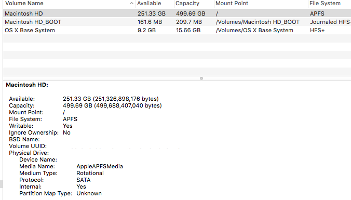Click the /Volumes/OS X Base System mount point
Viewport: 351px width, 200px height.
click(x=254, y=30)
